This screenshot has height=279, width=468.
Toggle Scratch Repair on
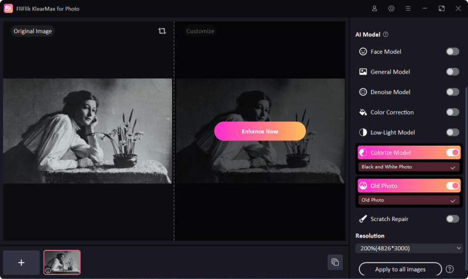click(x=452, y=219)
